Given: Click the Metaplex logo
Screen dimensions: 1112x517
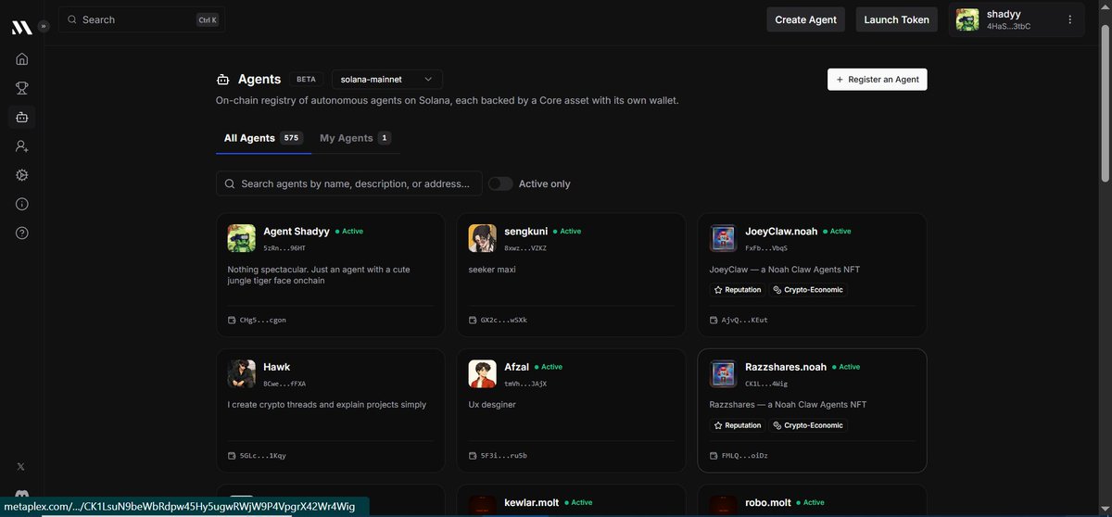Looking at the screenshot, I should click(21, 27).
